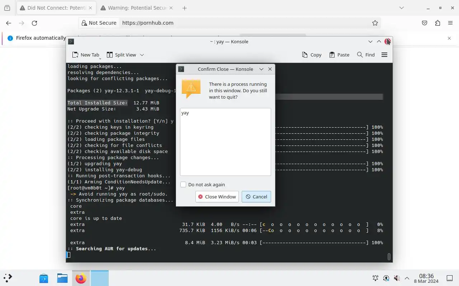Click Firefox info icon in notification bar
Viewport: 459px width, 286px height.
(x=10, y=38)
